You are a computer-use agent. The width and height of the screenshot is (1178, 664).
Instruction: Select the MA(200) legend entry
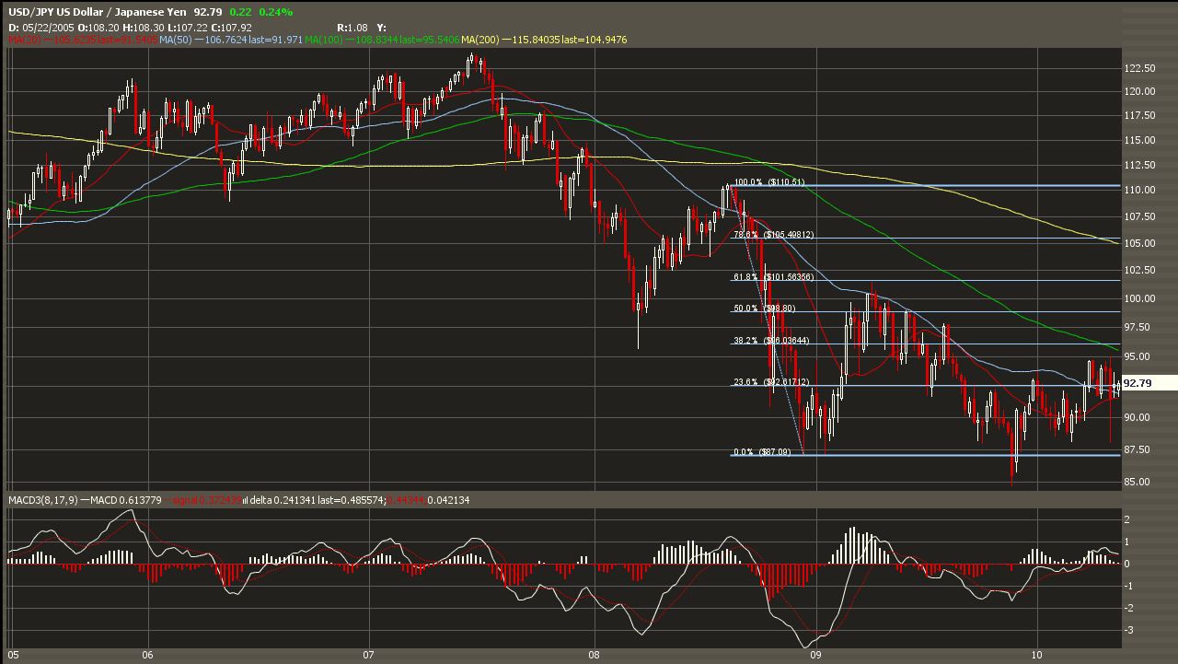click(477, 41)
